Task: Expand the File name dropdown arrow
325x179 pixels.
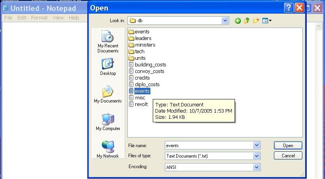Action: [256, 146]
